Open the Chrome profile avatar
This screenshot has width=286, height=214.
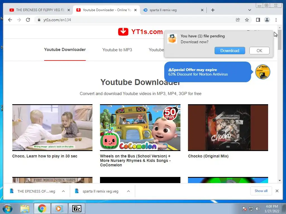pos(267,20)
